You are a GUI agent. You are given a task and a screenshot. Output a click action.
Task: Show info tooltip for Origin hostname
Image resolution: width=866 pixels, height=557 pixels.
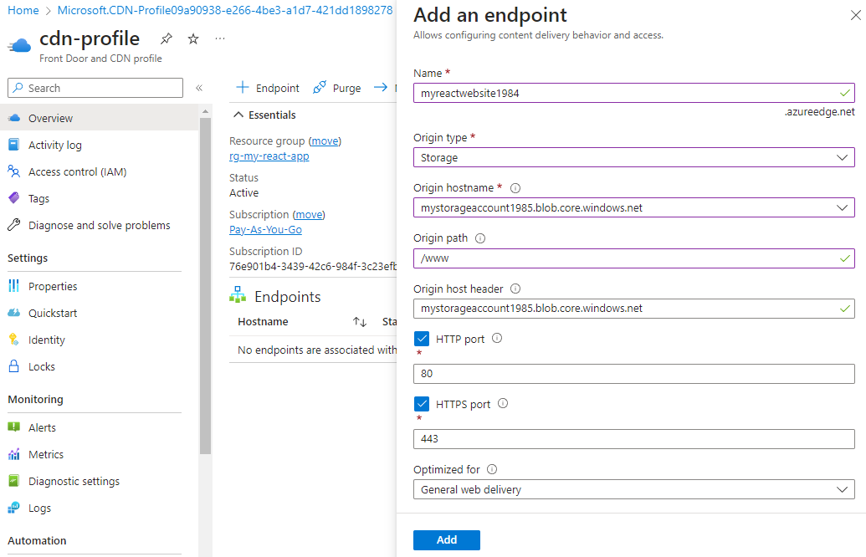[x=515, y=188]
